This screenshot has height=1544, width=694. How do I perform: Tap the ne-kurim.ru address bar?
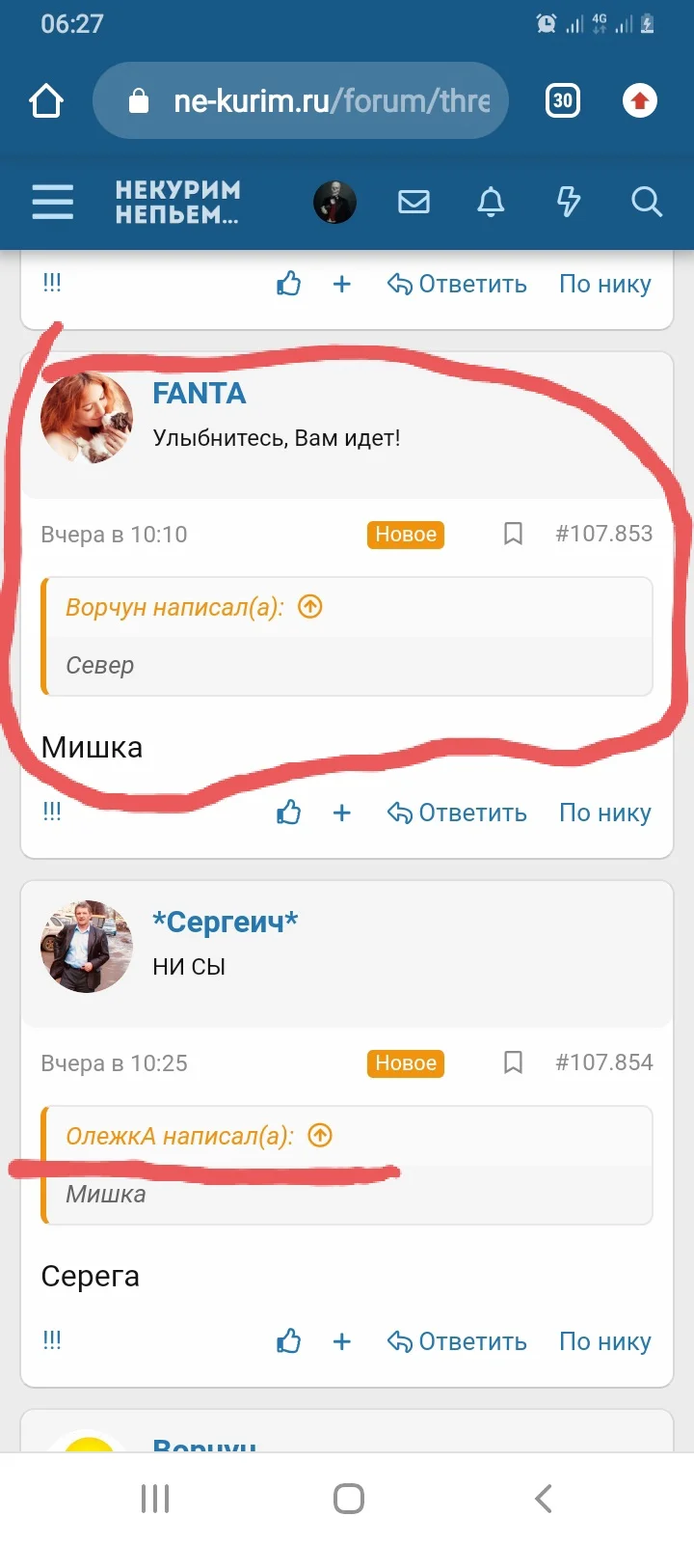point(301,100)
